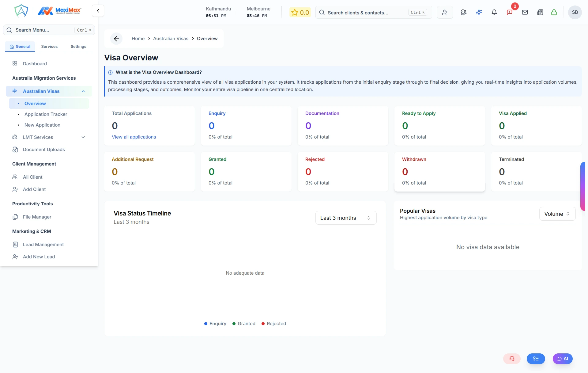Open the task checklist button
588x373 pixels.
click(536, 359)
